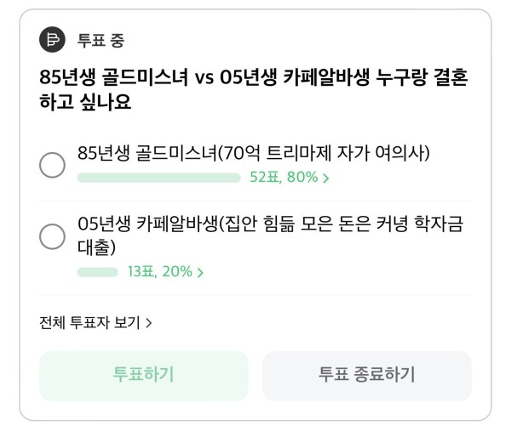Click the 대출) wrapped line of the second option
The width and height of the screenshot is (511, 431).
tap(96, 247)
